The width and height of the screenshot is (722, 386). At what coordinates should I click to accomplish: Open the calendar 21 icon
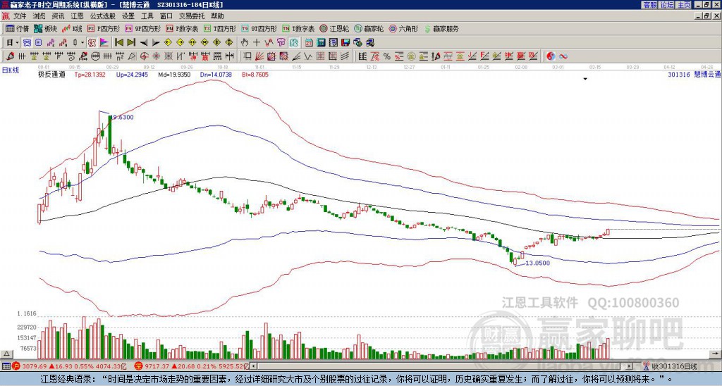point(309,43)
